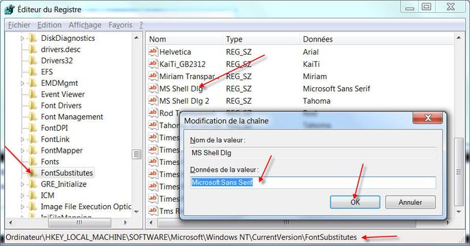Click the tree pane scroll left arrow
470x246 pixels.
[x=11, y=222]
